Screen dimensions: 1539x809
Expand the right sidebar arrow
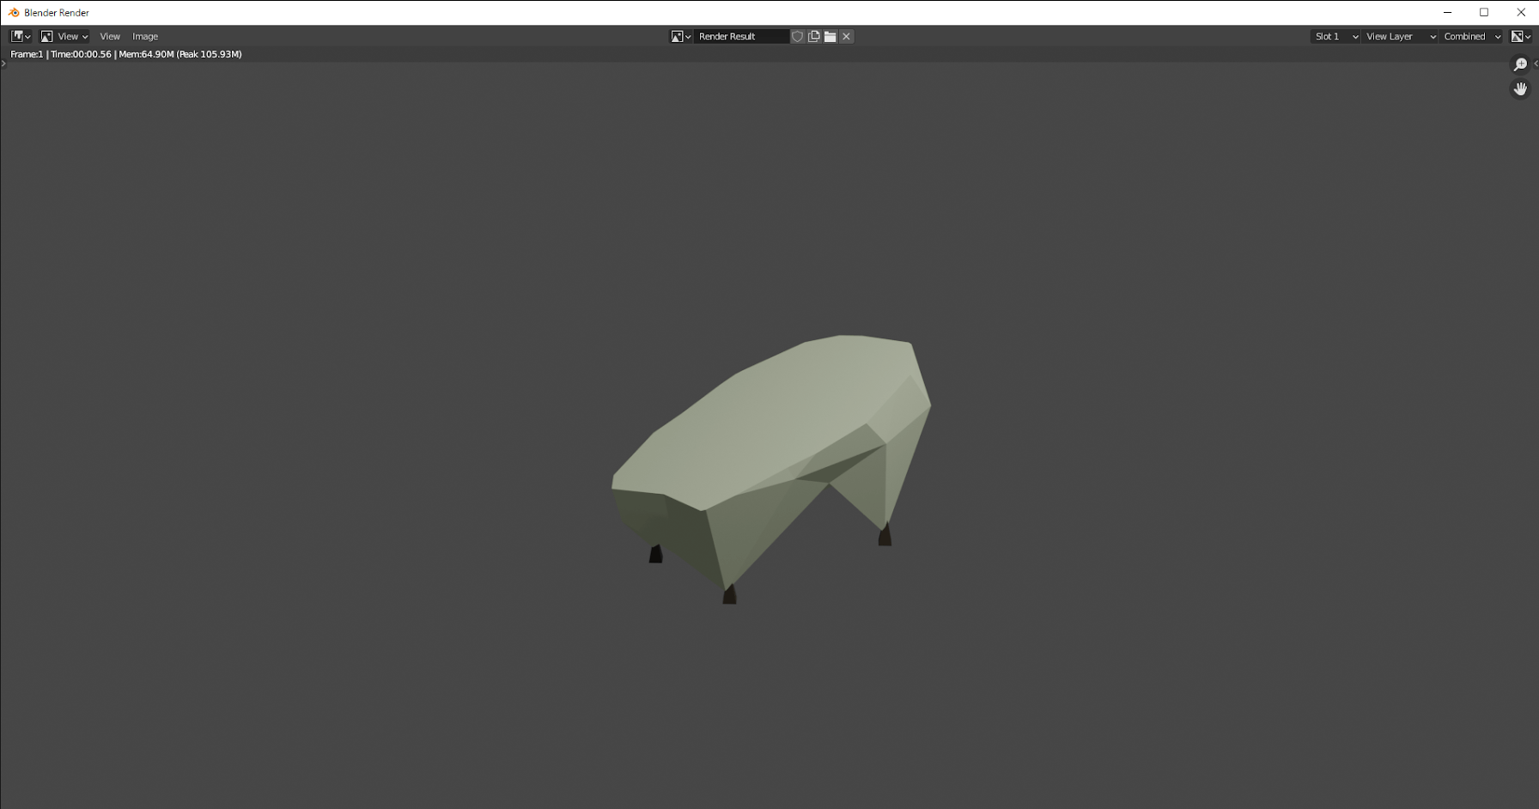1536,64
